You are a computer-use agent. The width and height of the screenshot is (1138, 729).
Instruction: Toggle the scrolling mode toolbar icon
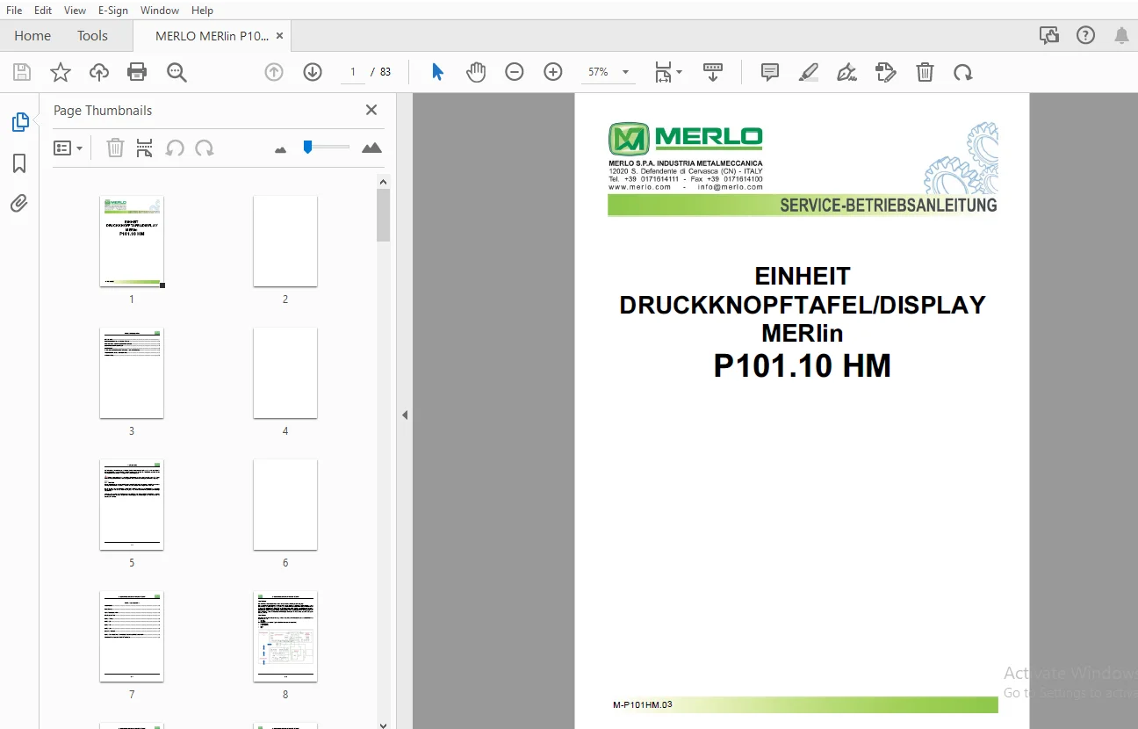tap(712, 72)
